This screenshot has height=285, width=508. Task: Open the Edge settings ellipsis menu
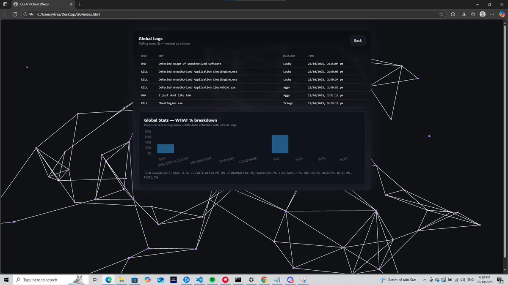coord(492,14)
